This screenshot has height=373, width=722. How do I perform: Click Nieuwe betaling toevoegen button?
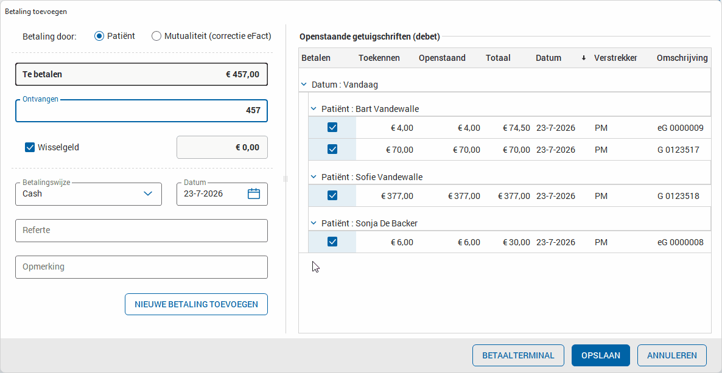[196, 304]
